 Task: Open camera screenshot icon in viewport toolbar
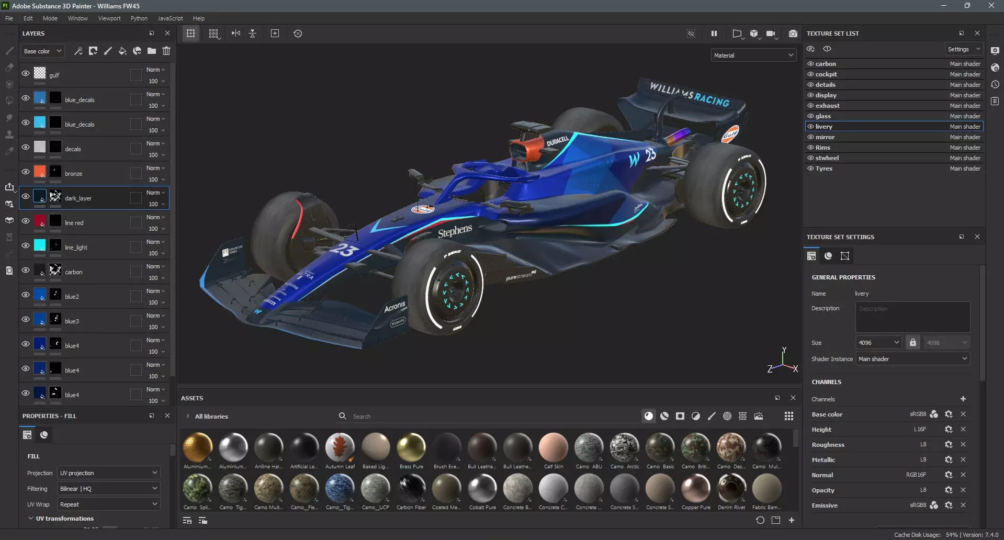[793, 33]
